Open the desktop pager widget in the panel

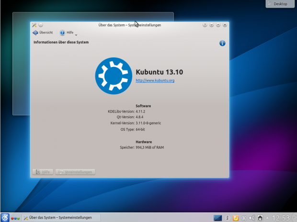(217, 218)
